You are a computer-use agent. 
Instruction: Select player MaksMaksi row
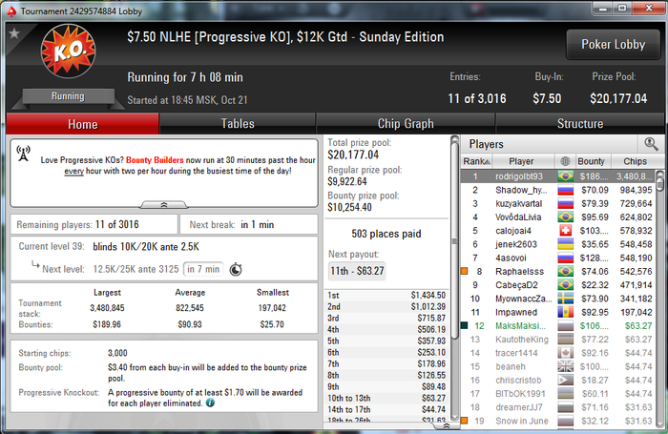click(x=558, y=326)
